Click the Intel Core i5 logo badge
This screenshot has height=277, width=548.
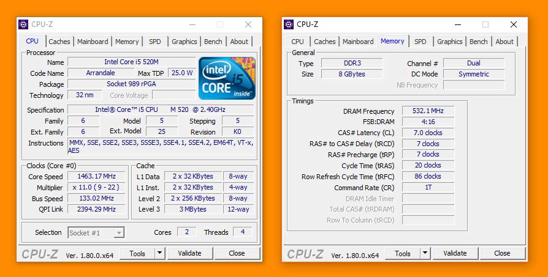click(227, 78)
